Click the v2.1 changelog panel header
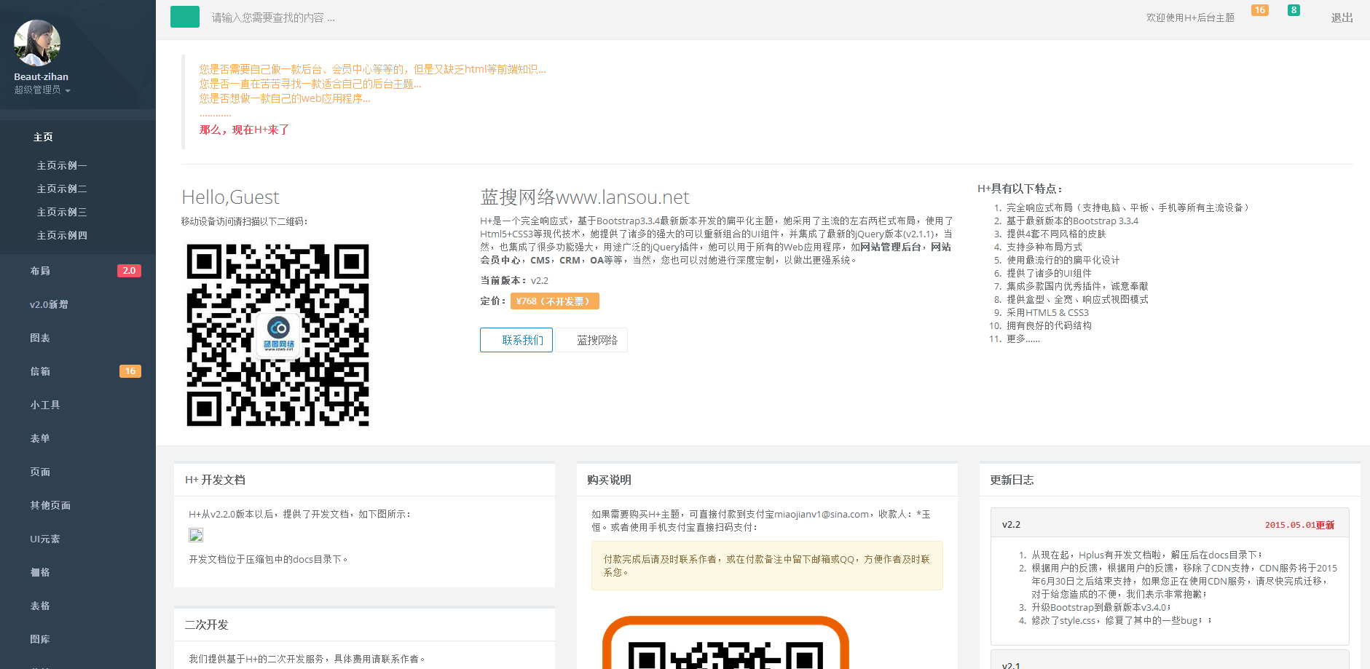This screenshot has width=1370, height=669. click(1170, 661)
